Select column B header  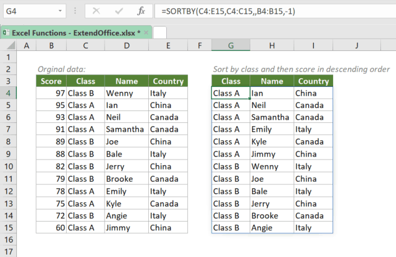[x=50, y=46]
